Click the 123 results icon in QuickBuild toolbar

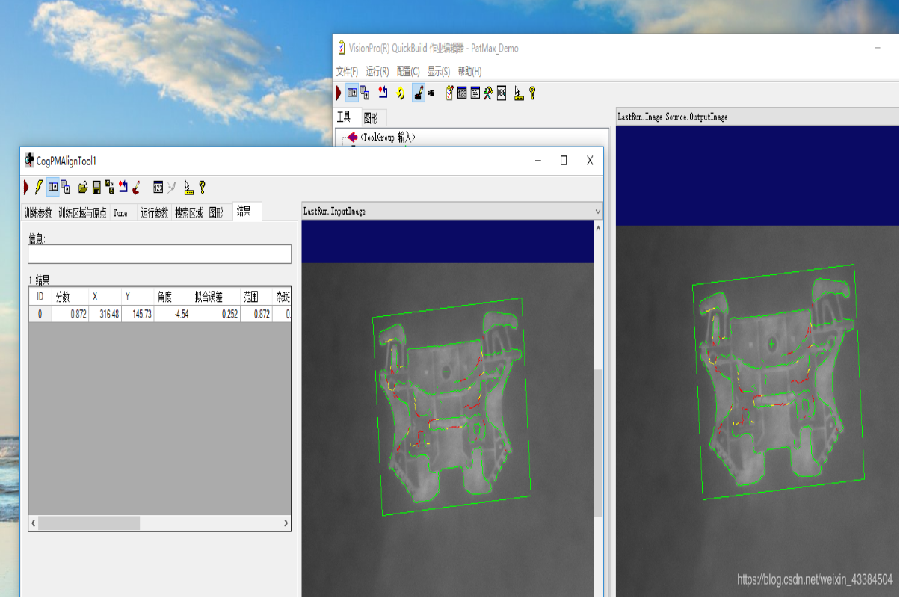(x=462, y=93)
